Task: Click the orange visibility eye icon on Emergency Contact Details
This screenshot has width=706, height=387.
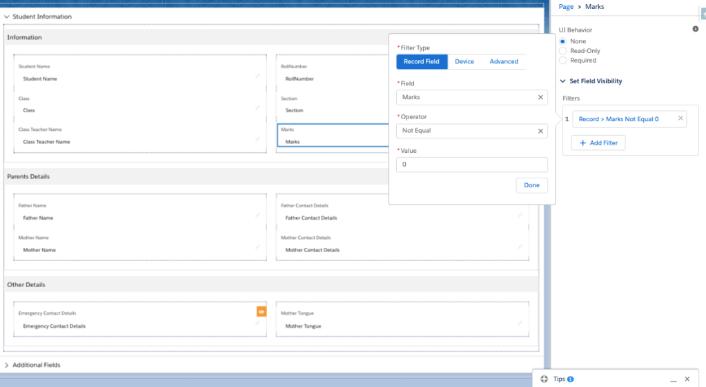Action: (262, 312)
